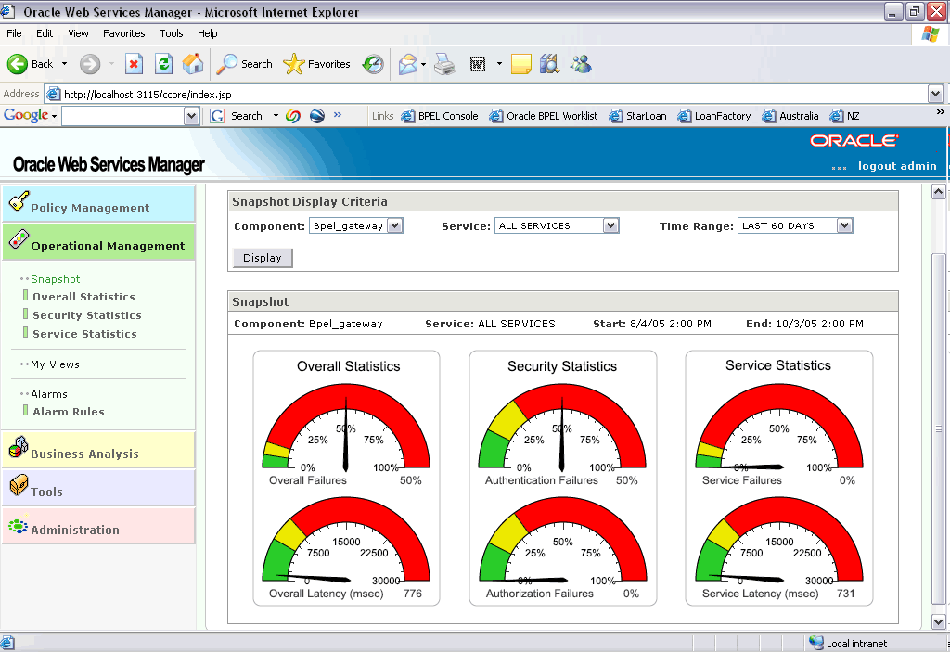Open the Tools menu in menu bar

(172, 33)
